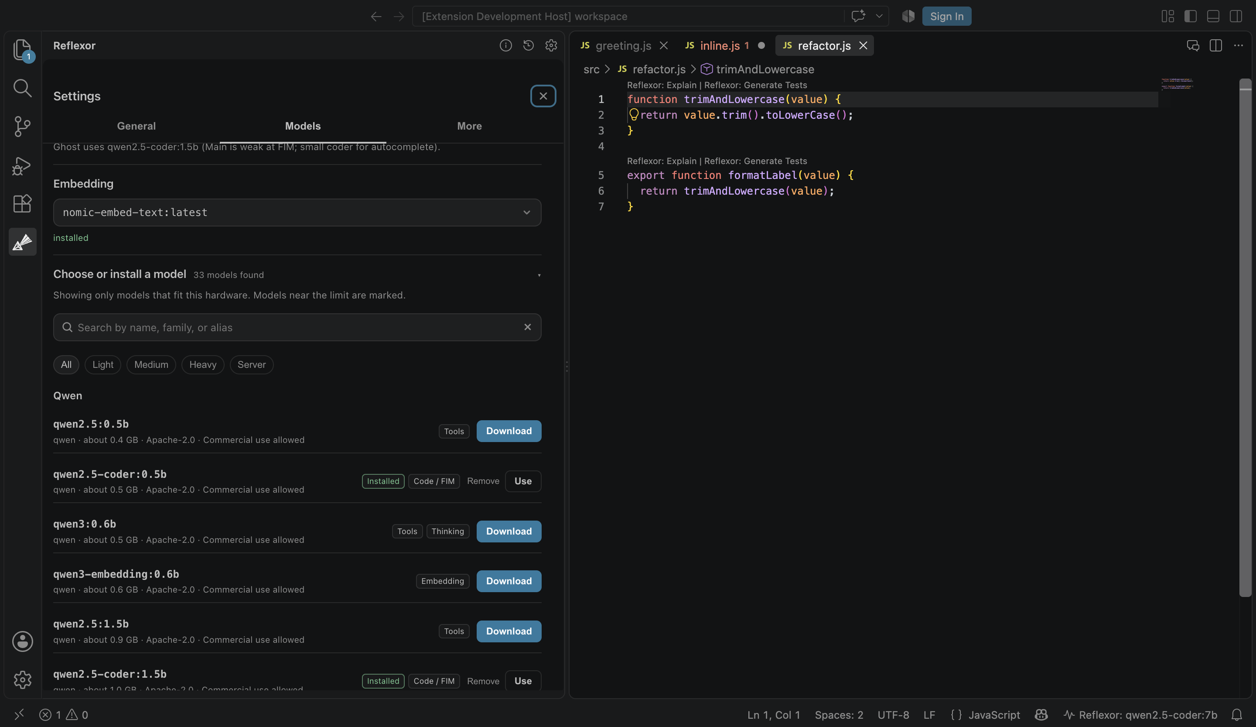The width and height of the screenshot is (1256, 727).
Task: Click Sign In button
Action: pyautogui.click(x=946, y=17)
